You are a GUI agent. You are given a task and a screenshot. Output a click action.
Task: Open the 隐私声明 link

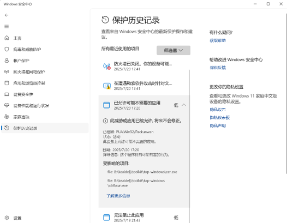click(218, 125)
